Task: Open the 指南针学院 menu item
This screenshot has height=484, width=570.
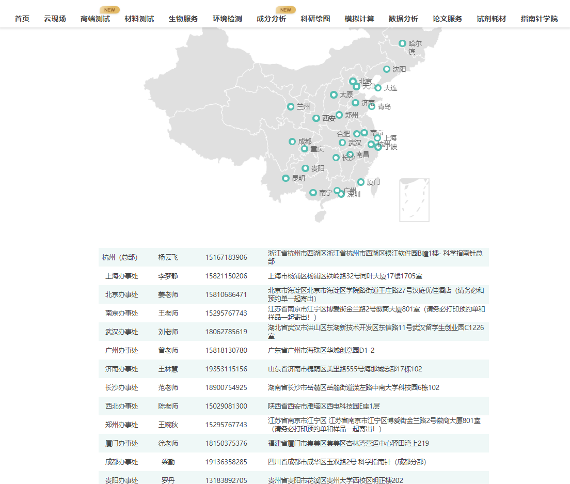Action: (538, 18)
